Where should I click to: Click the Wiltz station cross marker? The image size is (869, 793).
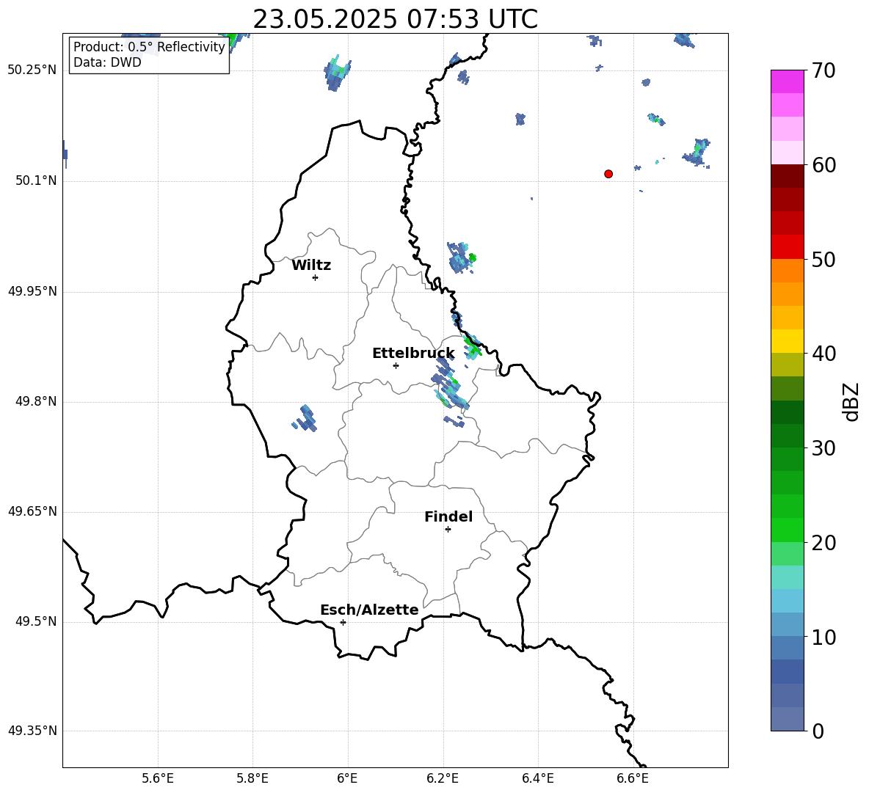coord(315,277)
